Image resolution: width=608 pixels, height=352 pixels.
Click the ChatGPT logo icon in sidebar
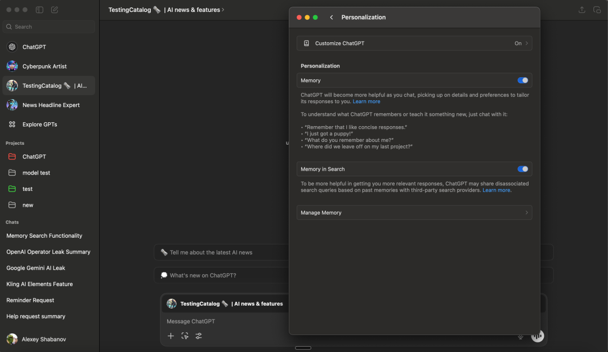click(x=12, y=47)
